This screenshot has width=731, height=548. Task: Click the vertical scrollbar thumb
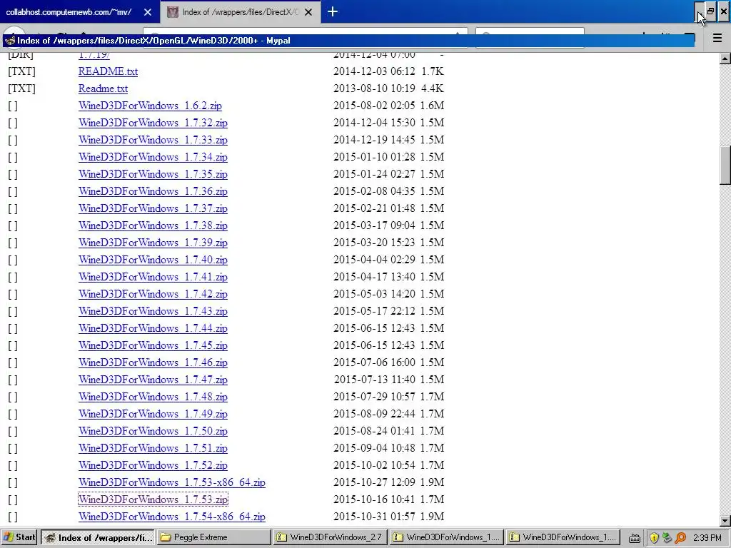[725, 166]
